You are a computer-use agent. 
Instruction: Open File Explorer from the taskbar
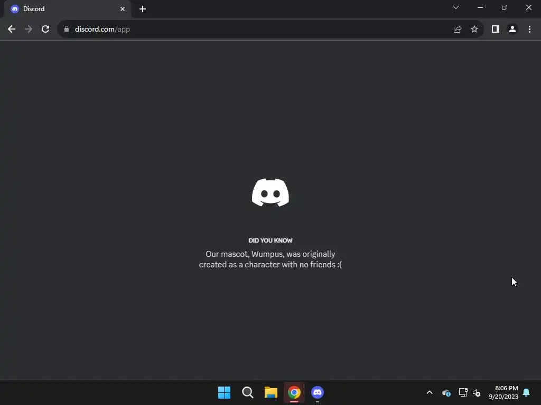click(271, 392)
